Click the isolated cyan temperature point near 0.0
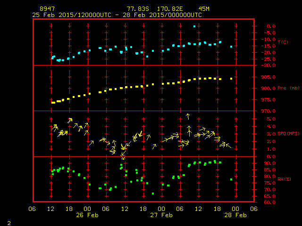 point(194,26)
